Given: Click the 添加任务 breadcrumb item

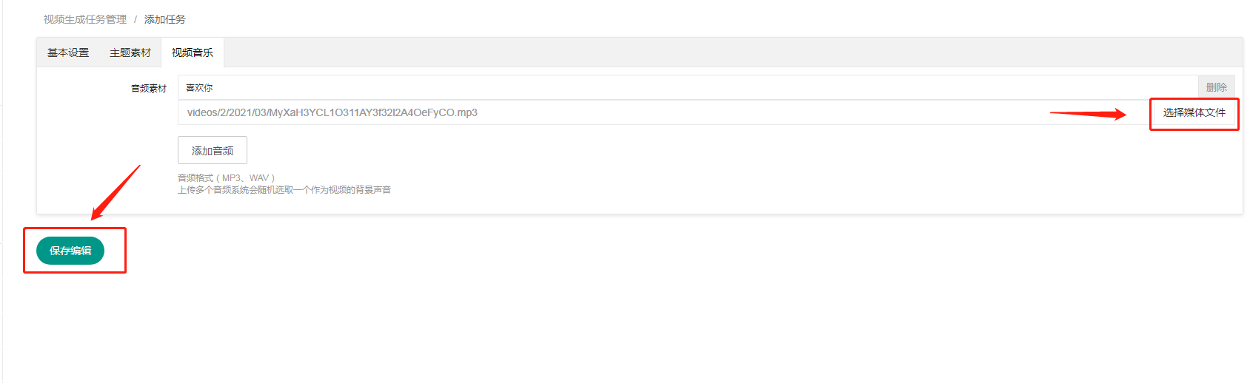Looking at the screenshot, I should click(x=165, y=19).
